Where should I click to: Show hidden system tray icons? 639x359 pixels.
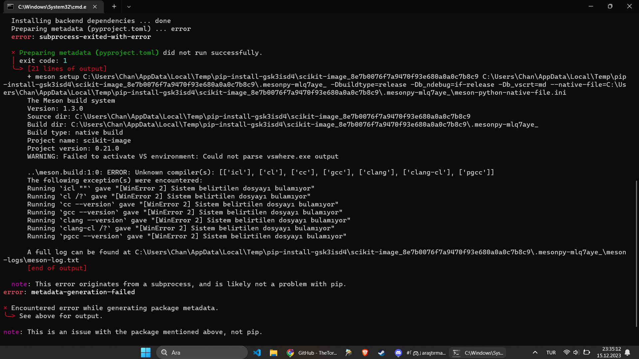(x=535, y=353)
